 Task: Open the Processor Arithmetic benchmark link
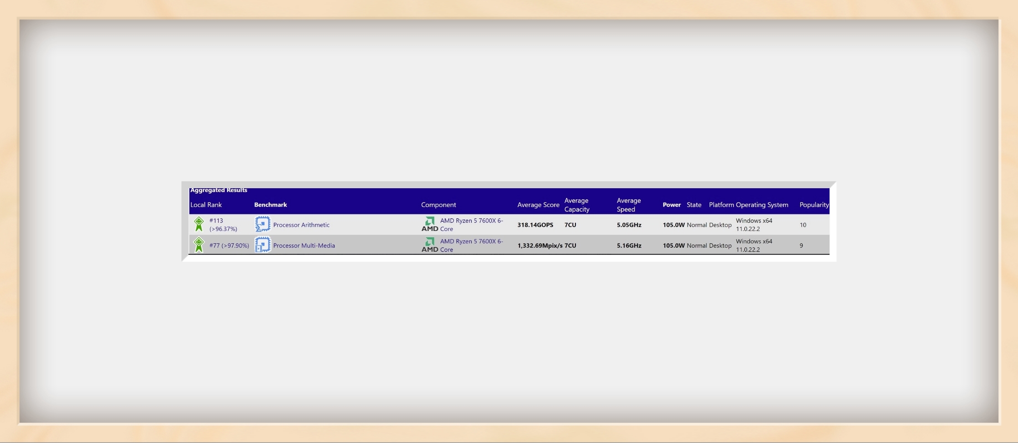[x=301, y=225]
